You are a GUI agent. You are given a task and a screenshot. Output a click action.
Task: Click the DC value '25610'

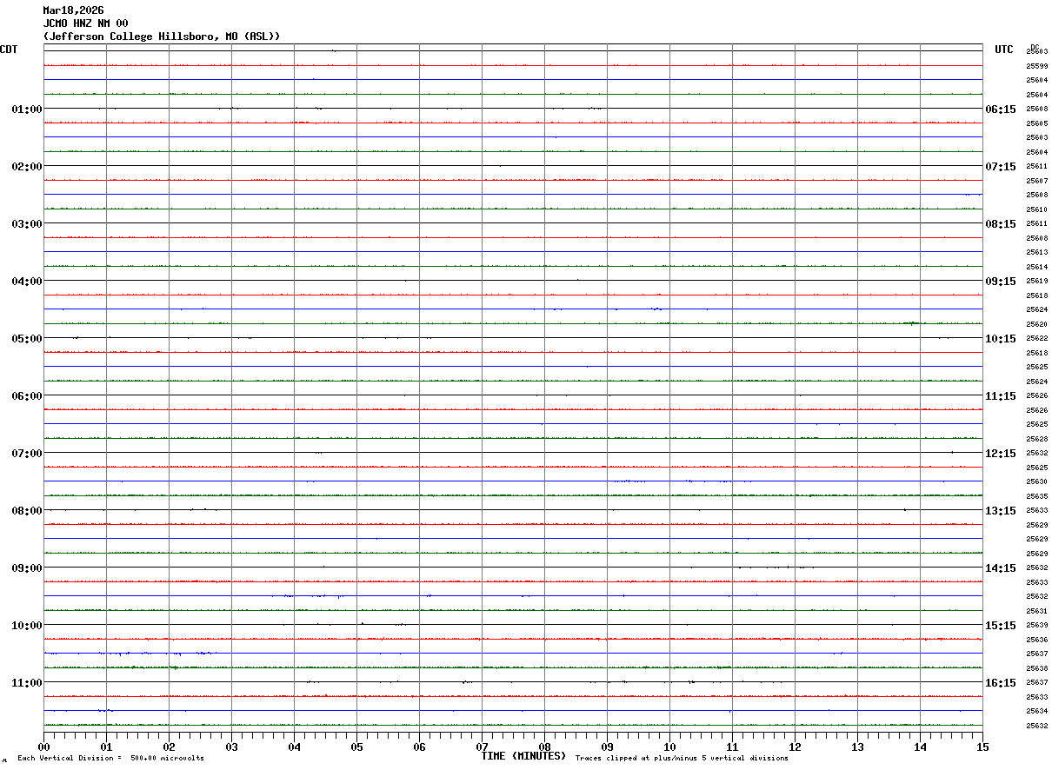coord(1036,209)
